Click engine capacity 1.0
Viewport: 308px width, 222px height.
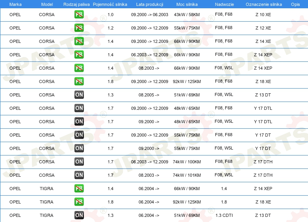111,15
